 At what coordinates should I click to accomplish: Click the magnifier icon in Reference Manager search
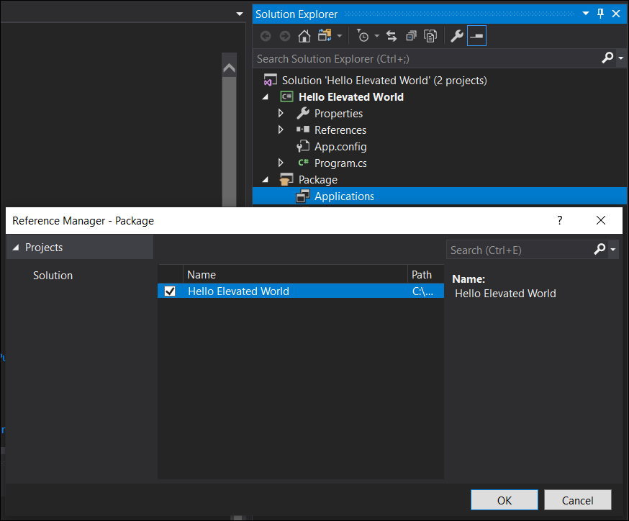(x=599, y=250)
